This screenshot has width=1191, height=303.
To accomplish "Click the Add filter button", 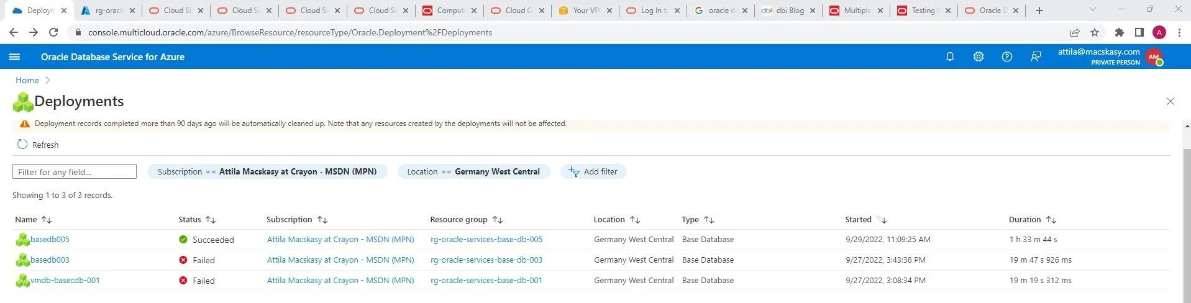I will pyautogui.click(x=593, y=171).
